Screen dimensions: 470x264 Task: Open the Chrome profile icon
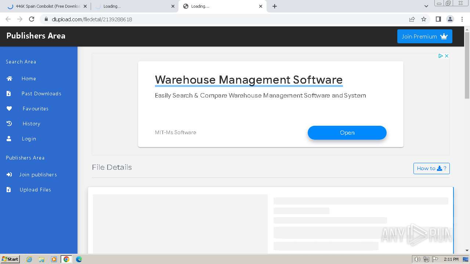450,19
